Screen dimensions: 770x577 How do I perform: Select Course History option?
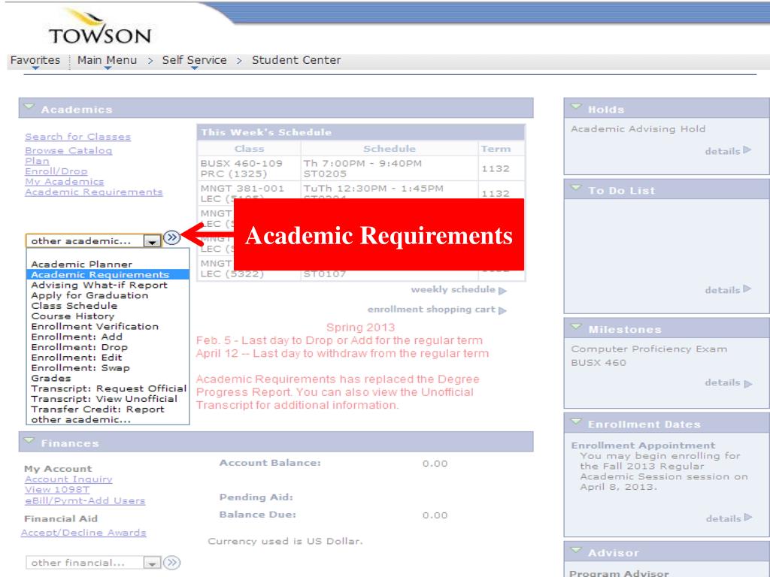pos(108,316)
